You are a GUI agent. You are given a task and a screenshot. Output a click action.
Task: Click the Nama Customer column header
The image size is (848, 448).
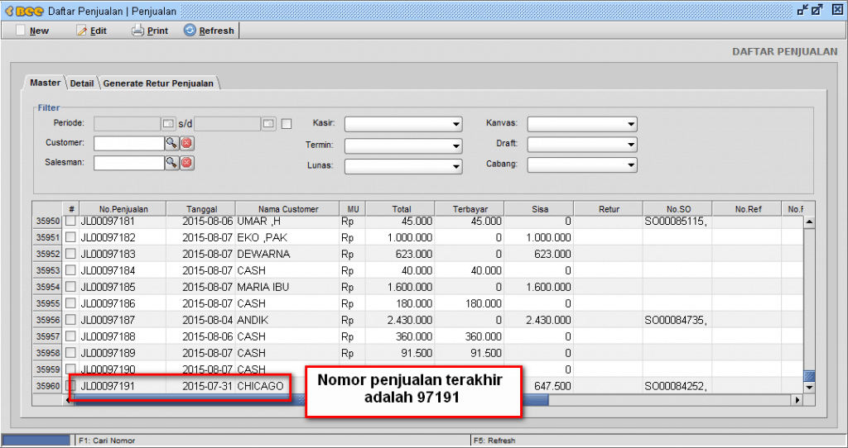[287, 209]
